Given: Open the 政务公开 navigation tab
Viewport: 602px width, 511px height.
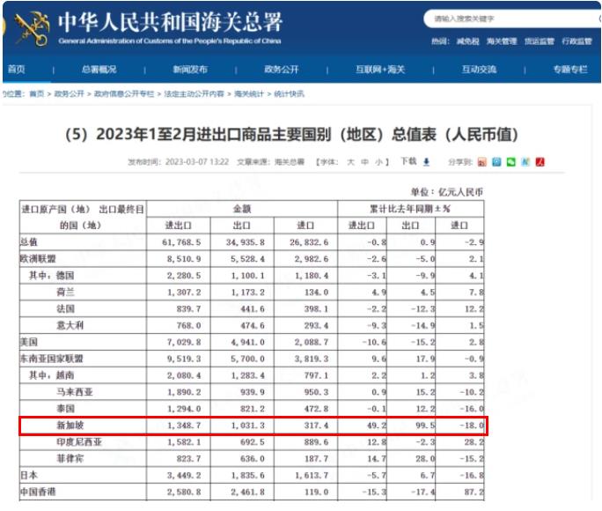Looking at the screenshot, I should pyautogui.click(x=281, y=70).
